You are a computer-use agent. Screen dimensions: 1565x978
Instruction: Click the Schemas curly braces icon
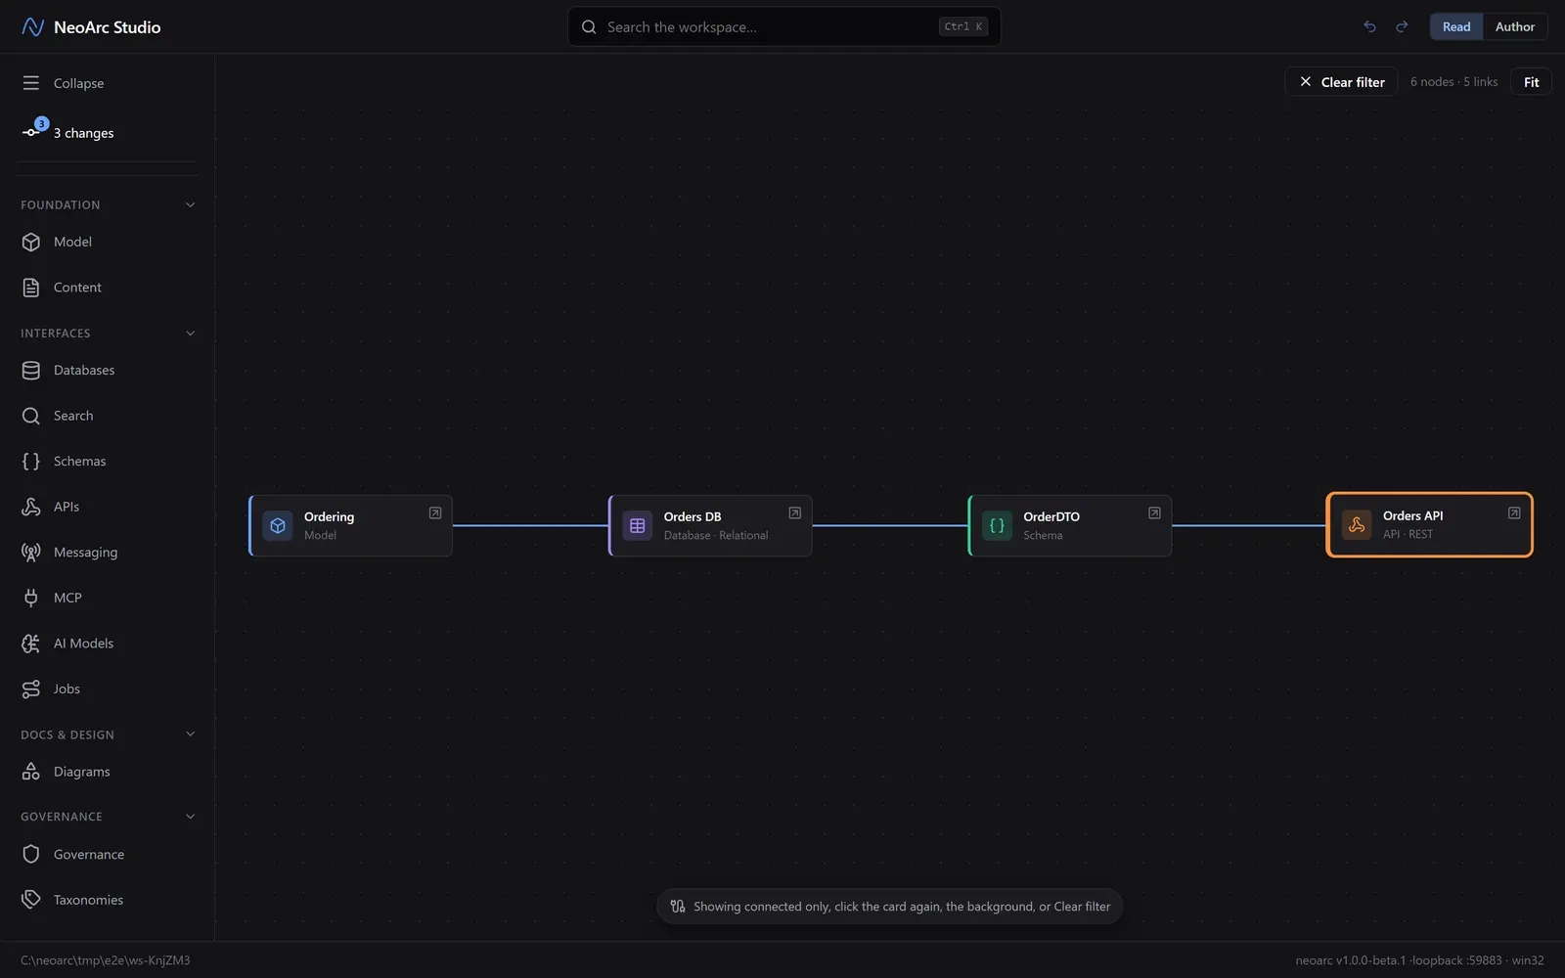click(31, 462)
